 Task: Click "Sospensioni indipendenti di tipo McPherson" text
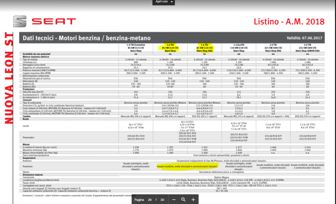pyautogui.click(x=222, y=161)
